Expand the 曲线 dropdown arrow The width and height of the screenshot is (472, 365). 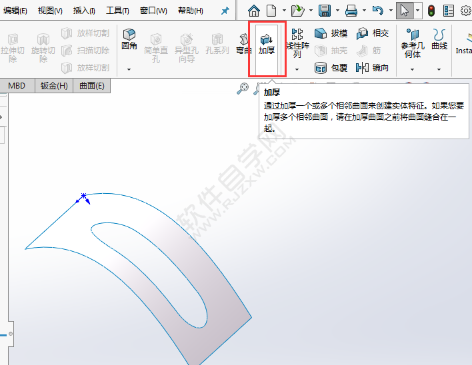(439, 69)
